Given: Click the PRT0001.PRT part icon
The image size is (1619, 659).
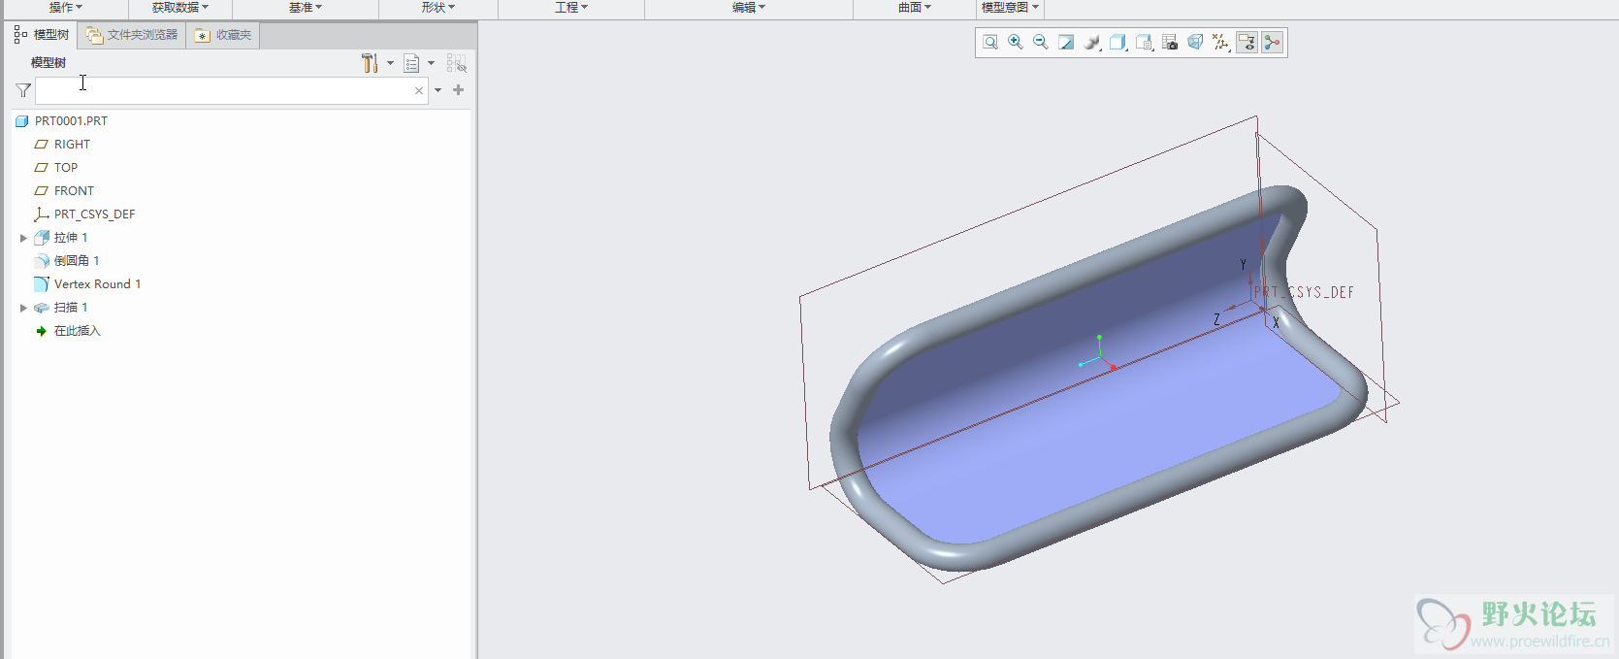Looking at the screenshot, I should click(22, 121).
